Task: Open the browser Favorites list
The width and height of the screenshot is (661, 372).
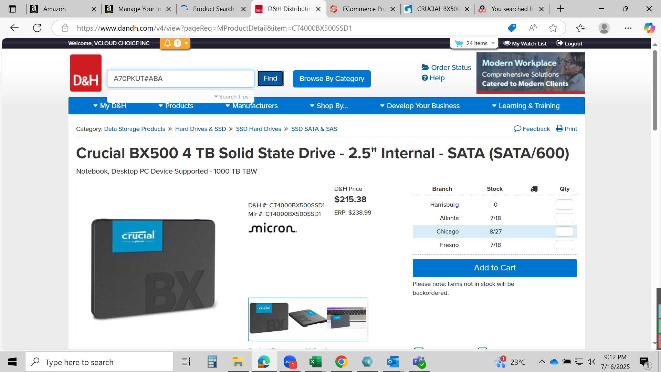Action: (x=580, y=28)
